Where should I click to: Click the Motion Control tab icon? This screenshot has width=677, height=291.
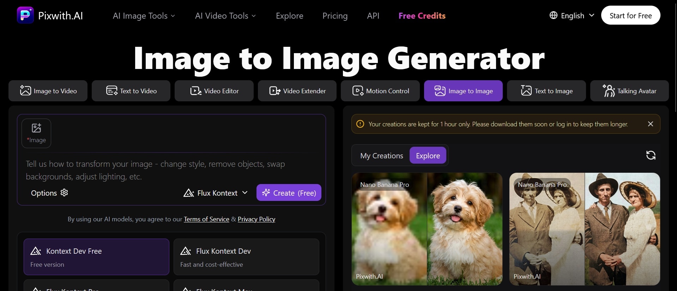tap(358, 91)
